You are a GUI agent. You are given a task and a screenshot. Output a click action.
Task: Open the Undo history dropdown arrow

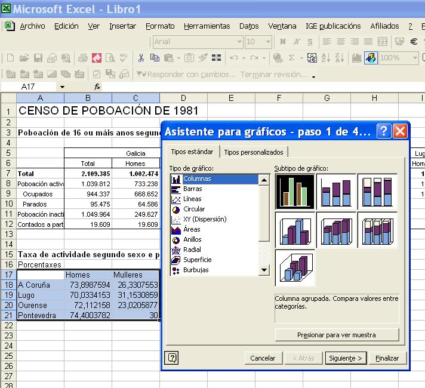[x=244, y=58]
